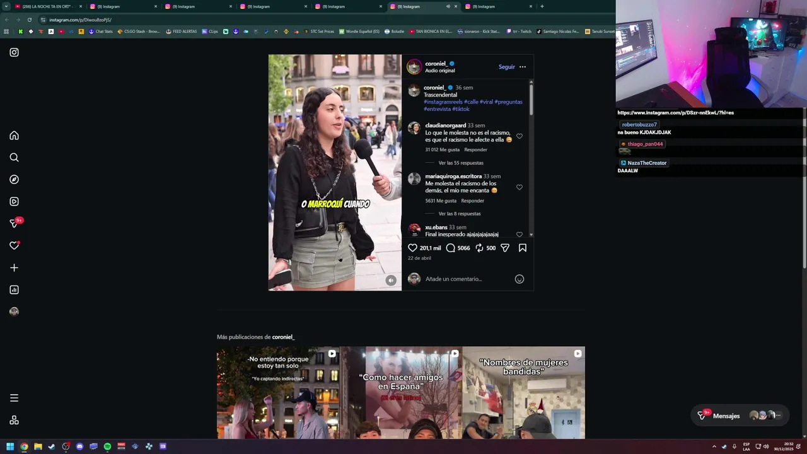Open the Meta apps grid icon in sidebar
The width and height of the screenshot is (807, 454).
click(14, 421)
